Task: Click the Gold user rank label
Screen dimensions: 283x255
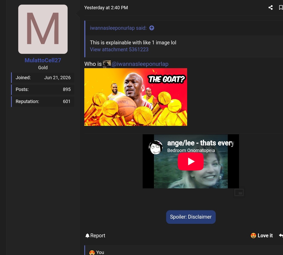Action: 43,68
